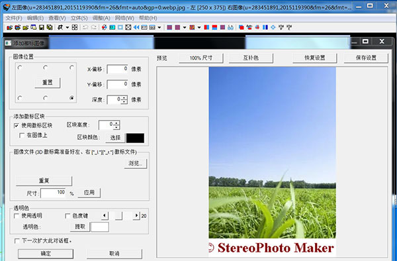Open the 网络(W) menu
Screen dimensions: 397x261
pyautogui.click(x=124, y=18)
